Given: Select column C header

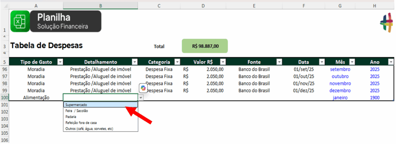Looking at the screenshot, I should tap(159, 6).
